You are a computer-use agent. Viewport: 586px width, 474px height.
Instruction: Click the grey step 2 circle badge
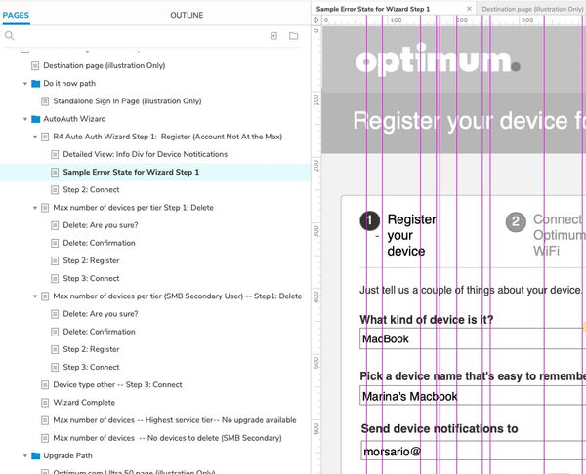[x=516, y=222]
